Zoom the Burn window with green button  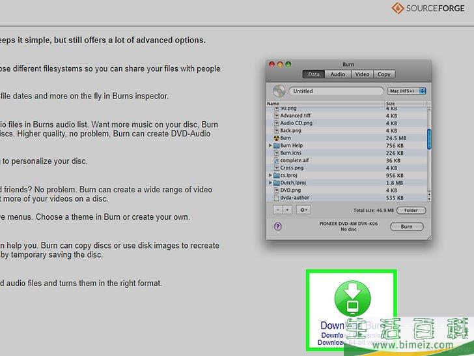(x=288, y=64)
